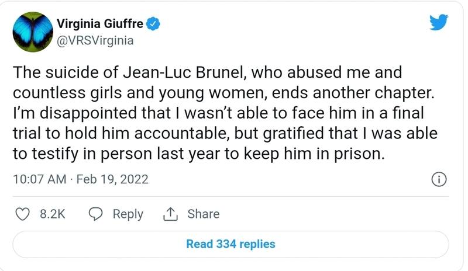468x271 pixels.
Task: Click the @VRSVirginia handle
Action: (95, 40)
